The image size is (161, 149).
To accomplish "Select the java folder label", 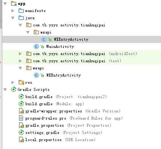I will coord(30,18).
